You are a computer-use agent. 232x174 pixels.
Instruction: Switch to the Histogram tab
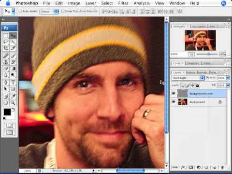(199, 26)
